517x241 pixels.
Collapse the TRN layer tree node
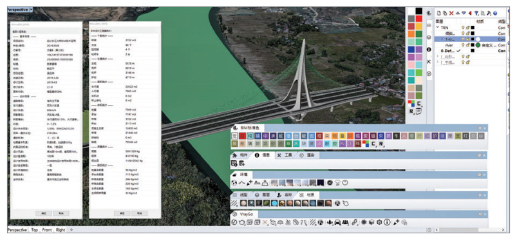[x=438, y=28]
